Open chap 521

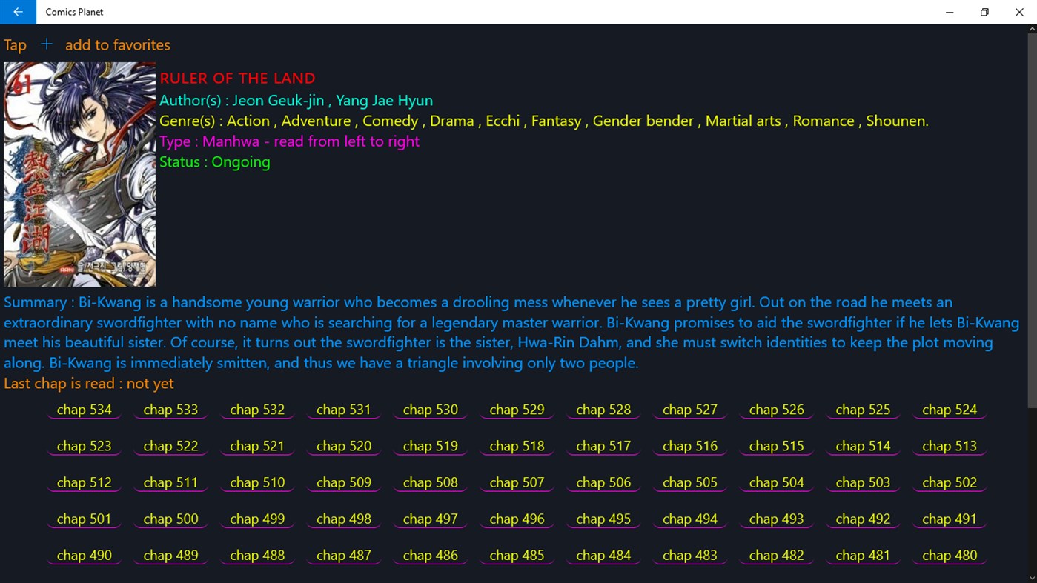click(x=257, y=446)
